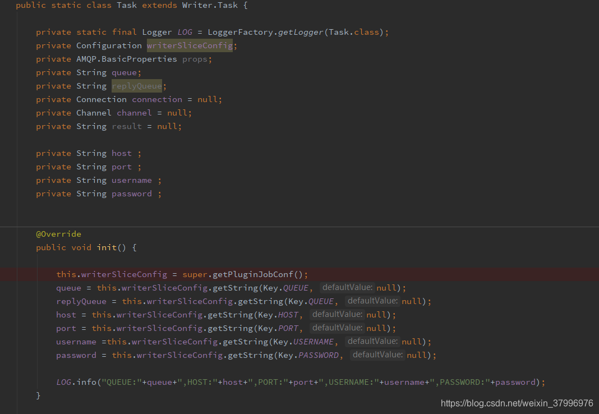
Task: Click the class name Task in the class declaration
Action: (x=126, y=6)
